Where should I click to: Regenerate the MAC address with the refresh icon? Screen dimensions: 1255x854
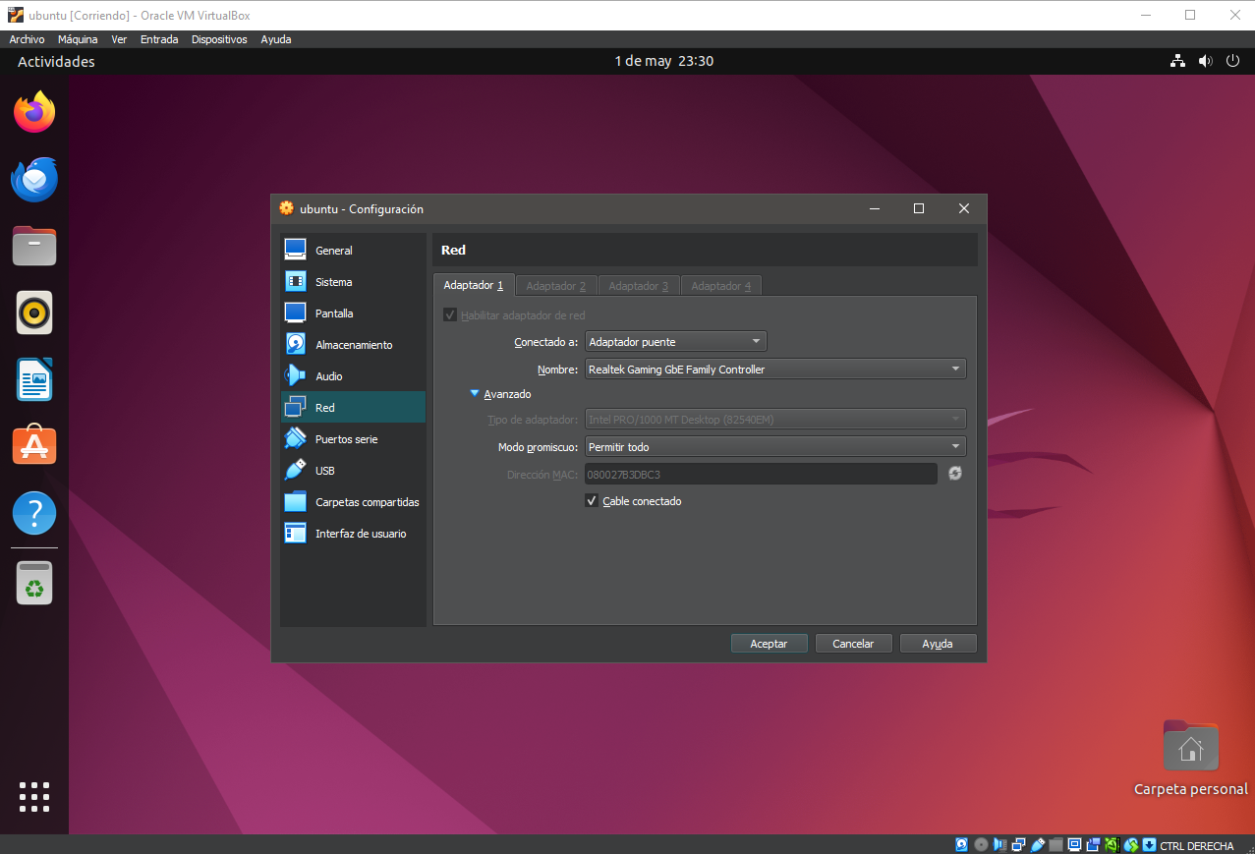tap(954, 473)
